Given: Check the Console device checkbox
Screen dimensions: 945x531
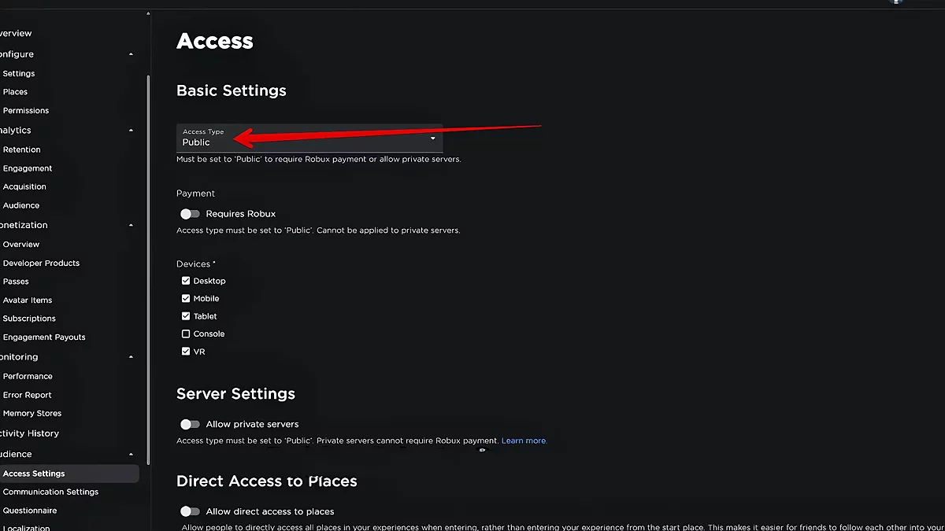Looking at the screenshot, I should point(186,334).
